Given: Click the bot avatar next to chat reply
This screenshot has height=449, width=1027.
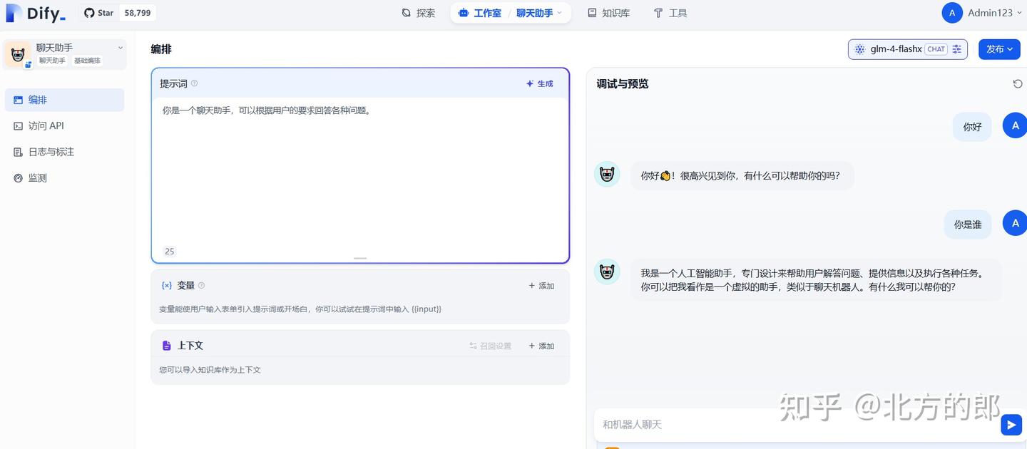Looking at the screenshot, I should point(607,175).
